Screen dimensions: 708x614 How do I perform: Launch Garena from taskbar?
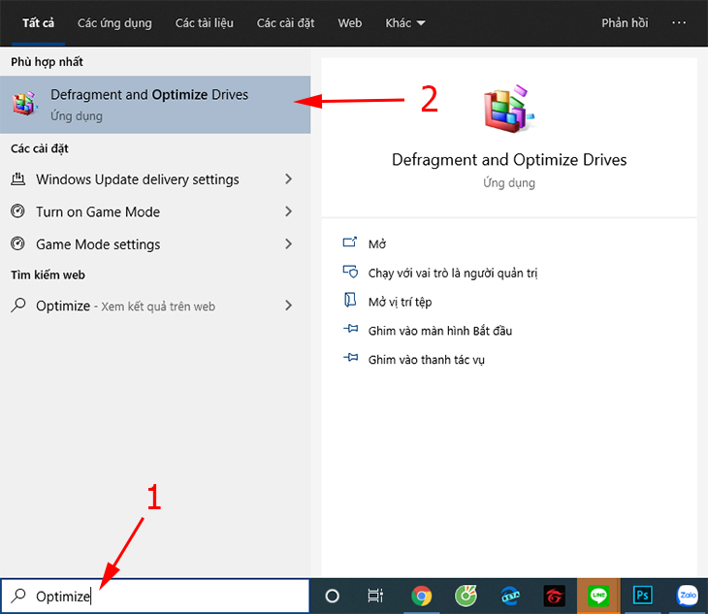click(554, 596)
